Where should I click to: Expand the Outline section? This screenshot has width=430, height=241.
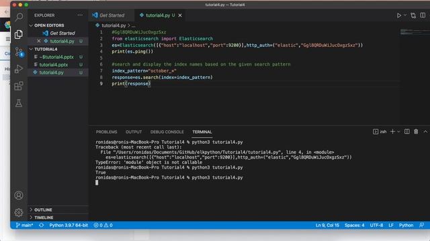coord(43,210)
